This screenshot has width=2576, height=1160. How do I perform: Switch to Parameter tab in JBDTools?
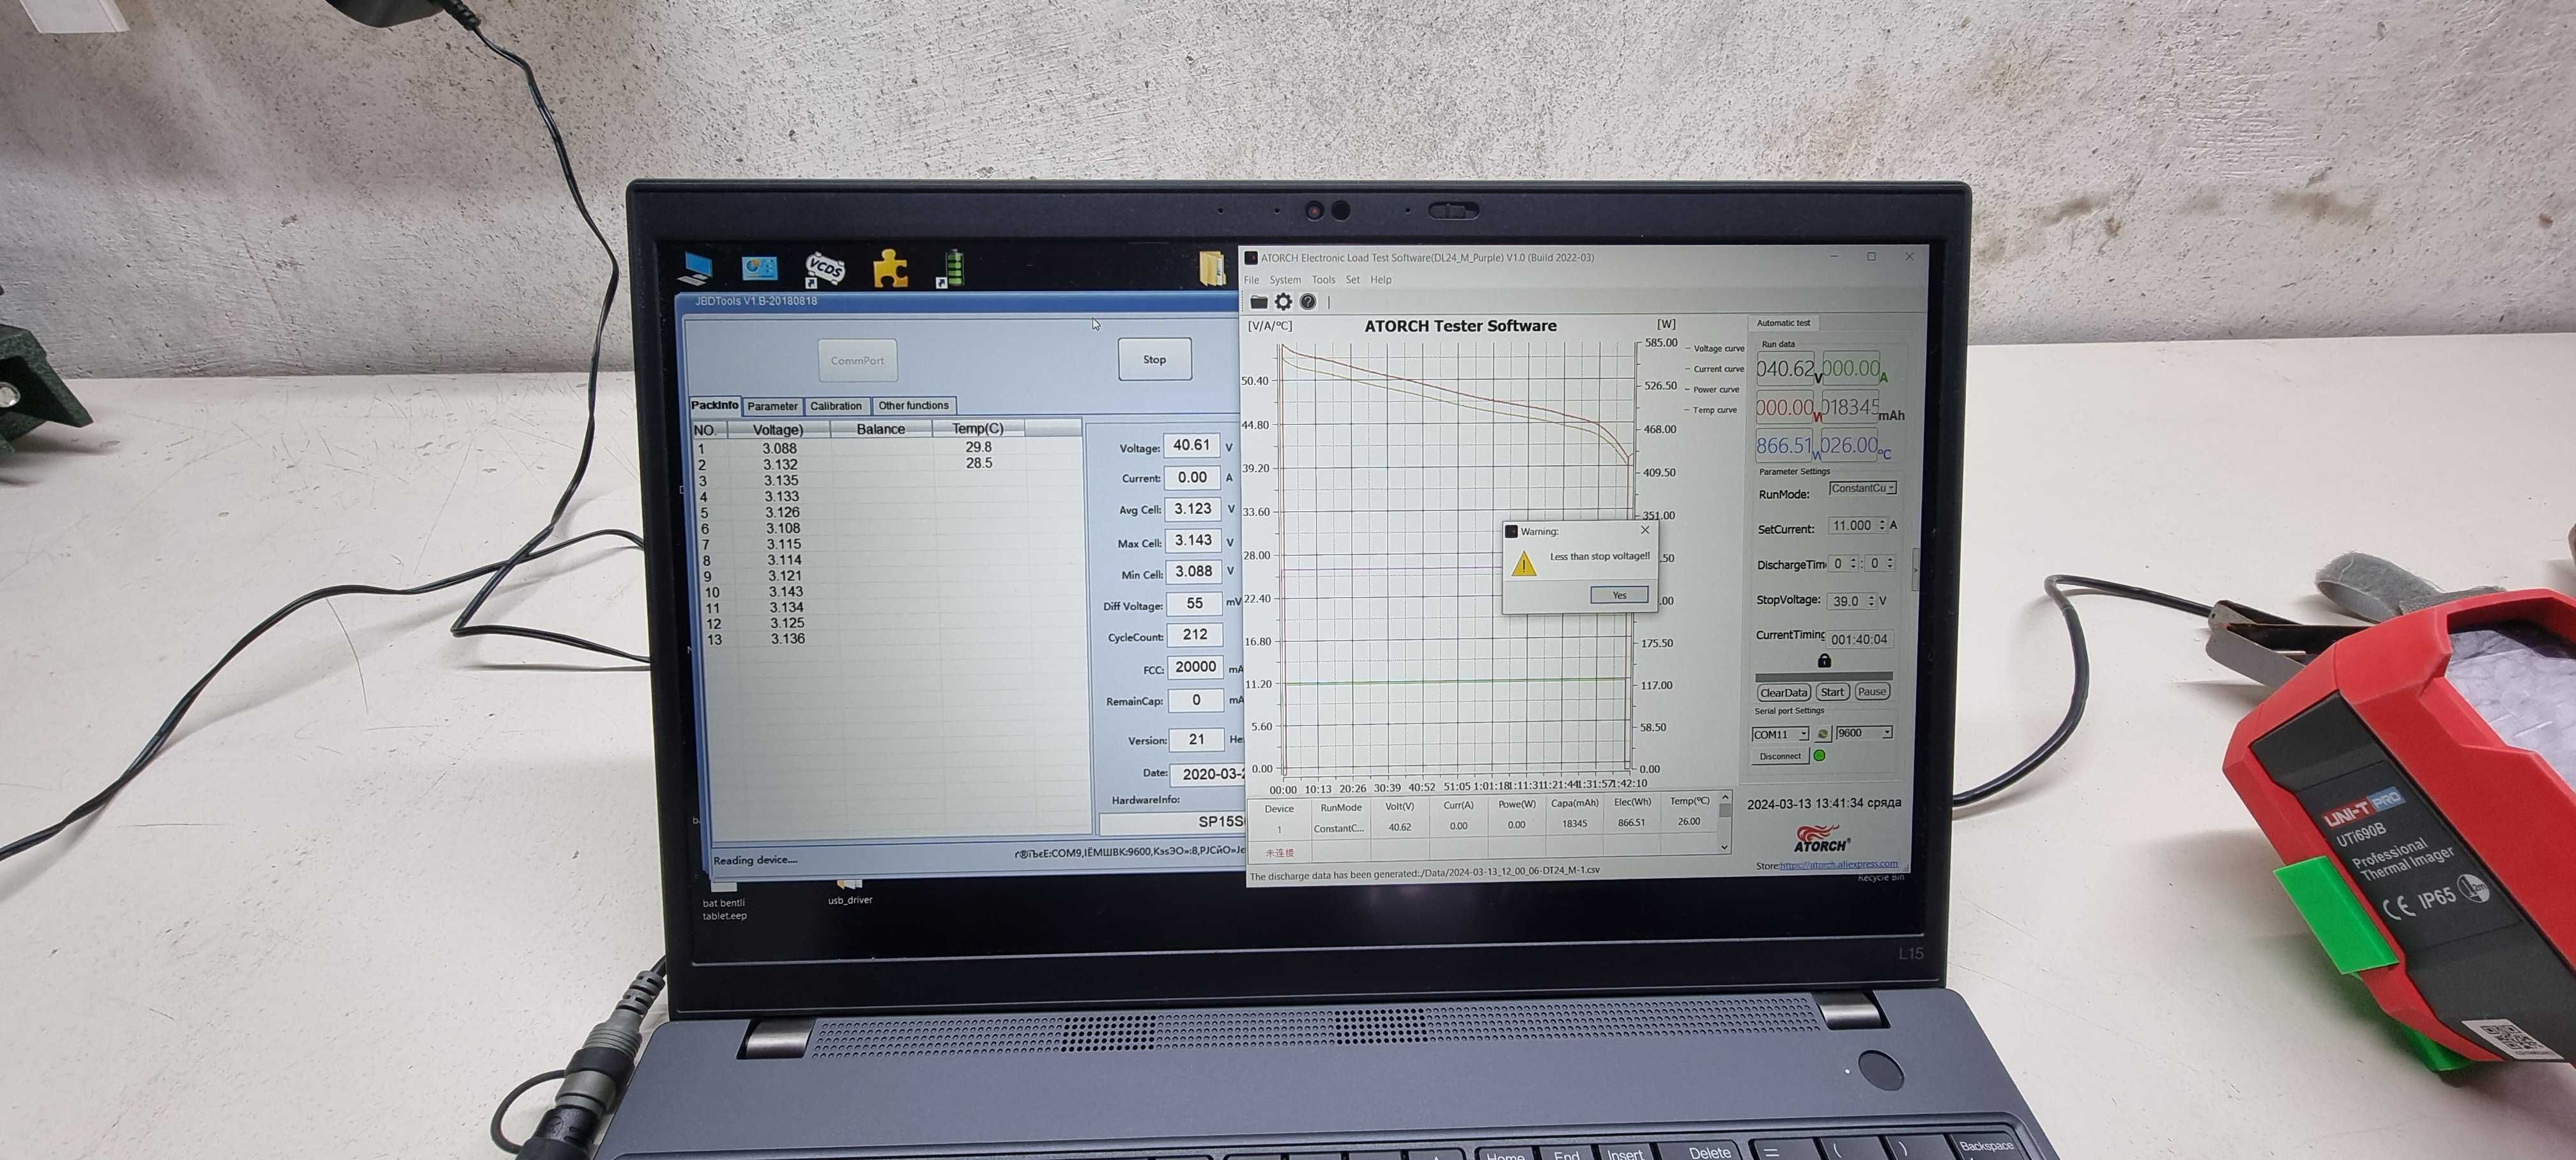pyautogui.click(x=772, y=406)
